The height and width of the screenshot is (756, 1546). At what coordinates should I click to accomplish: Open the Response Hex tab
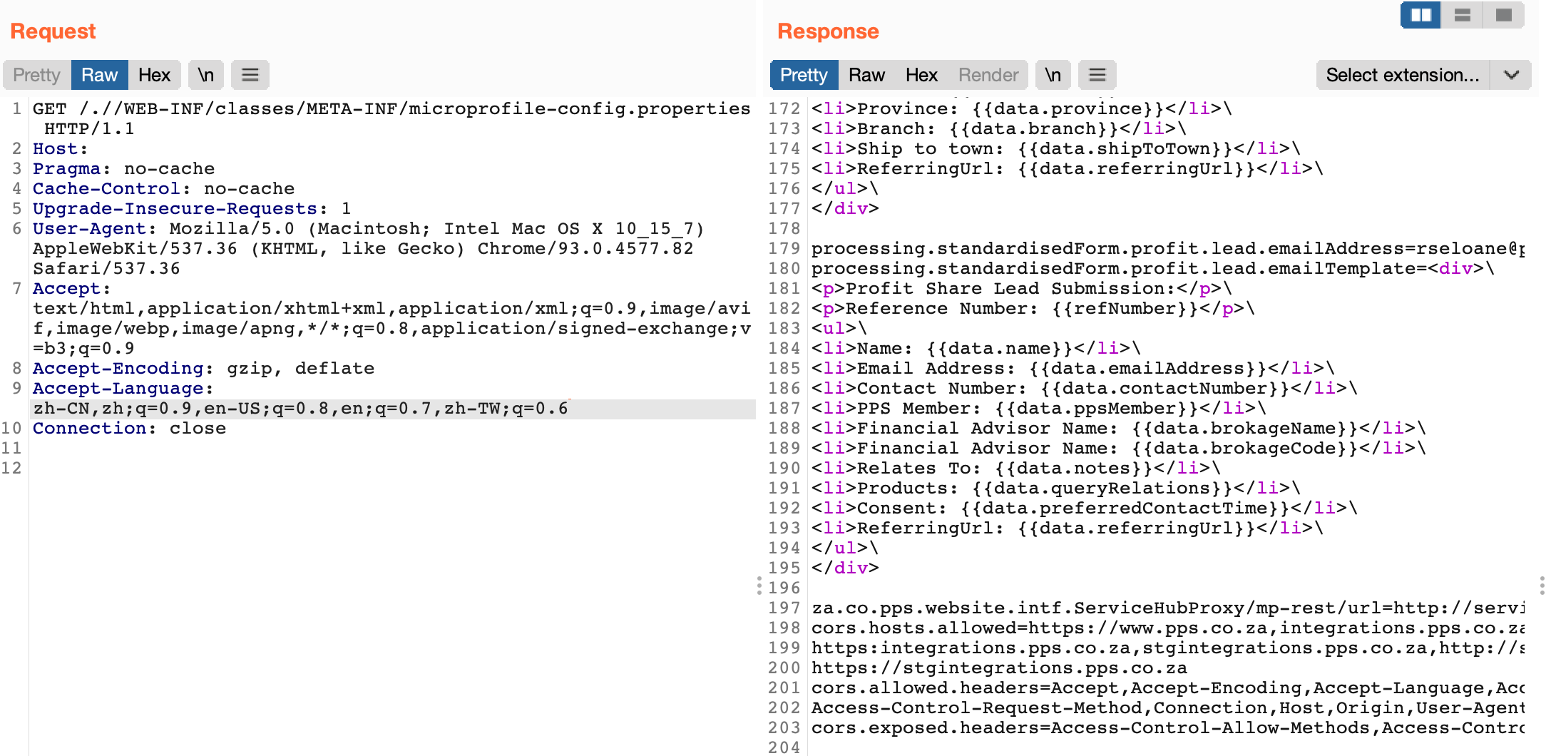pos(921,75)
